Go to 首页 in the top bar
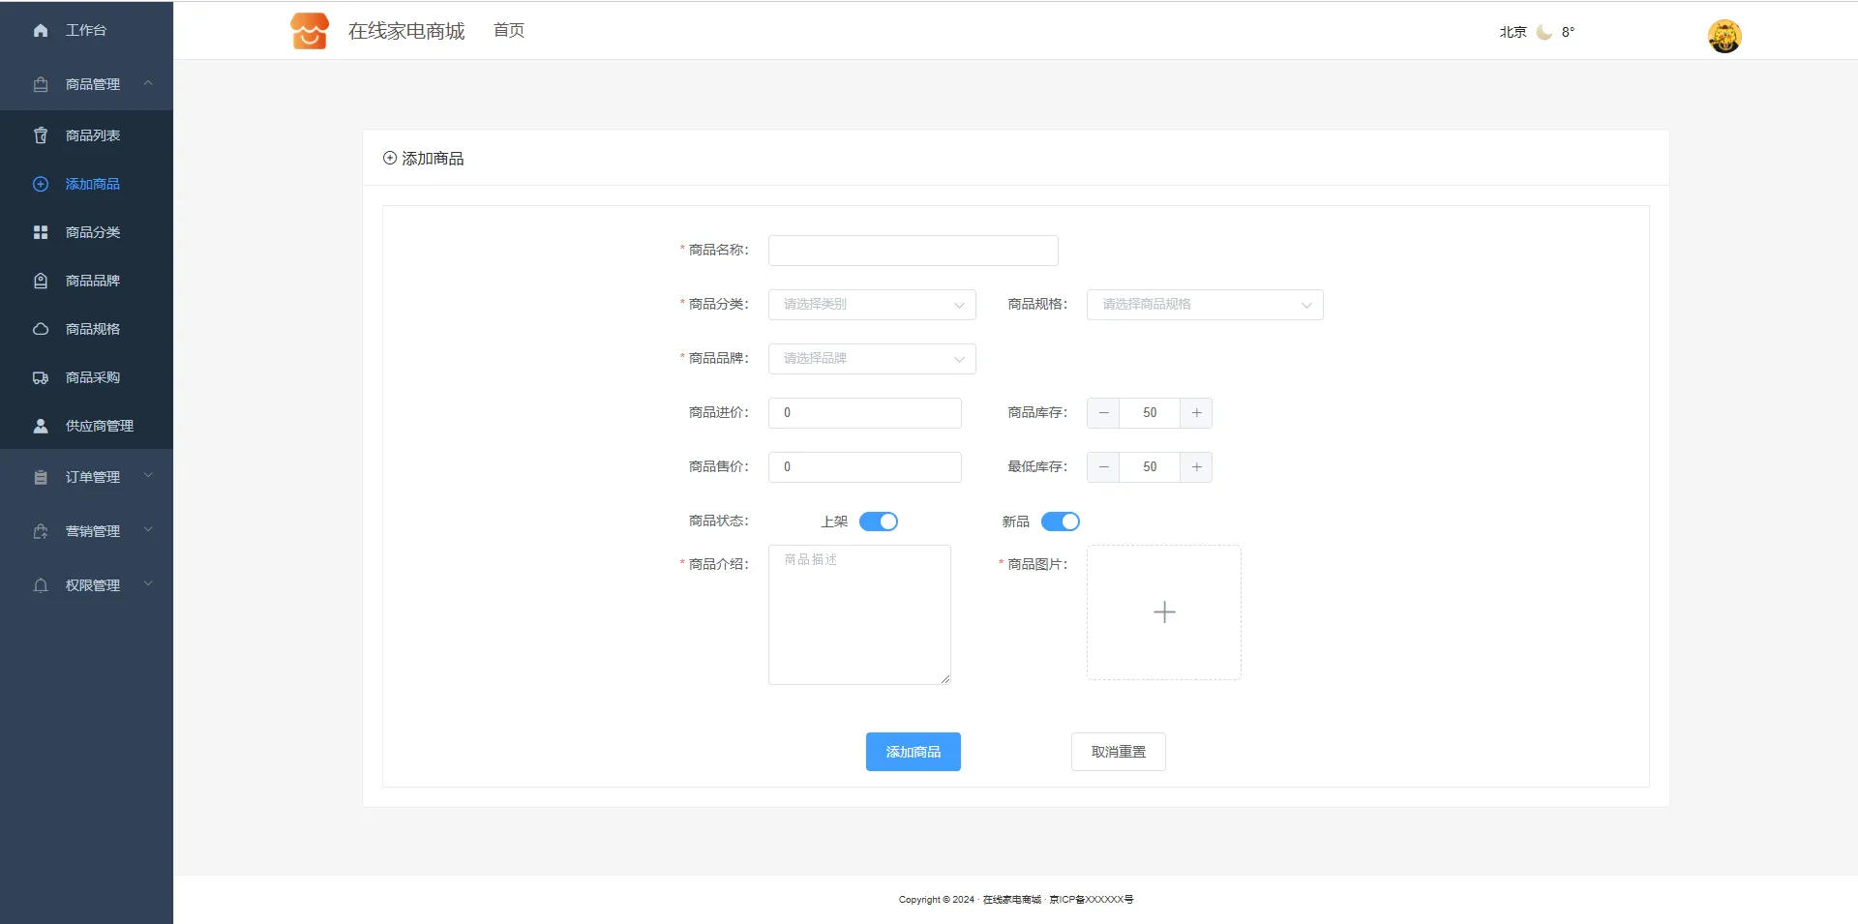 click(508, 31)
